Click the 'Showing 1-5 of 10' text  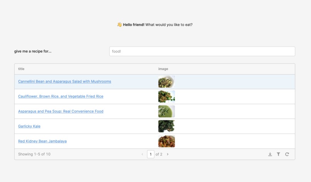[x=34, y=154]
